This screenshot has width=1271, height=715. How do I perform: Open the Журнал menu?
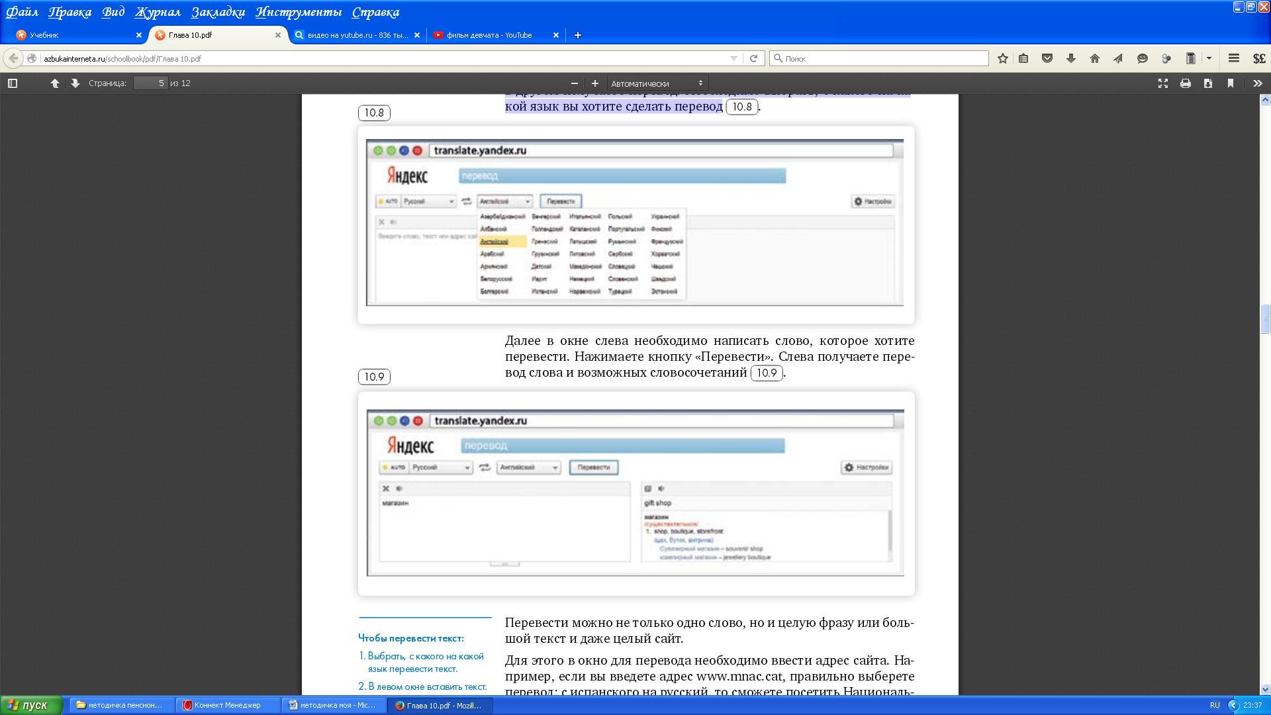[158, 12]
